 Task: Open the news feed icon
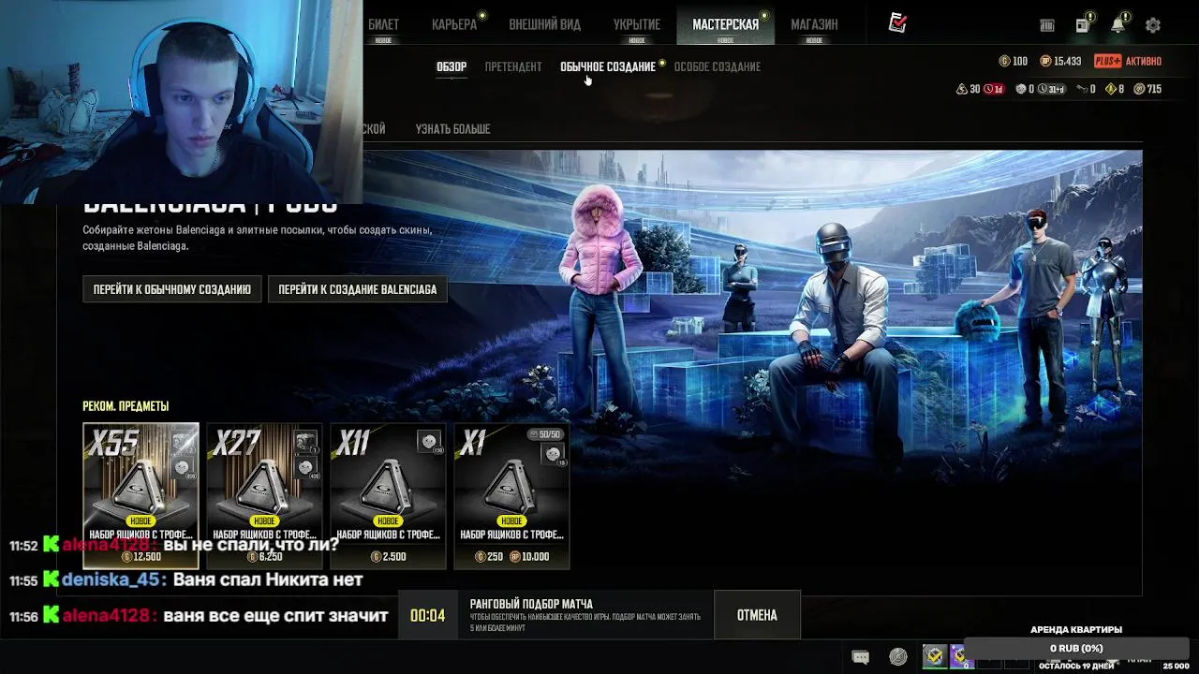coord(1084,24)
